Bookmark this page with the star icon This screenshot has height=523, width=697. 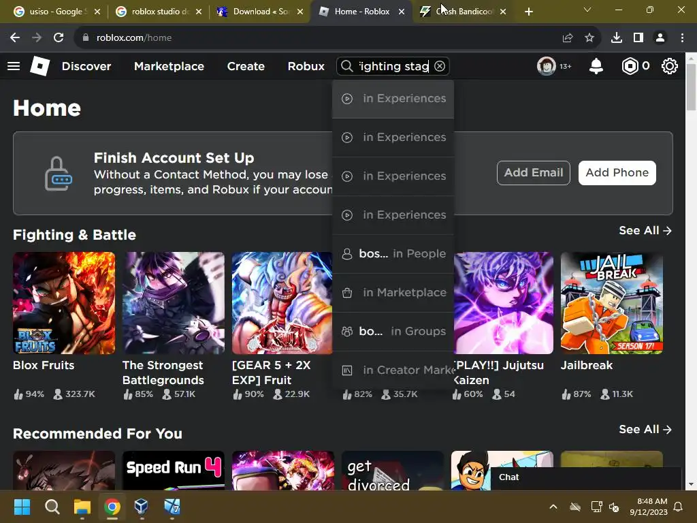pos(589,38)
